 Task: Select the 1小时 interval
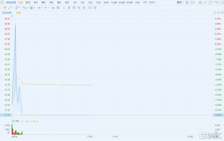click(114, 3)
